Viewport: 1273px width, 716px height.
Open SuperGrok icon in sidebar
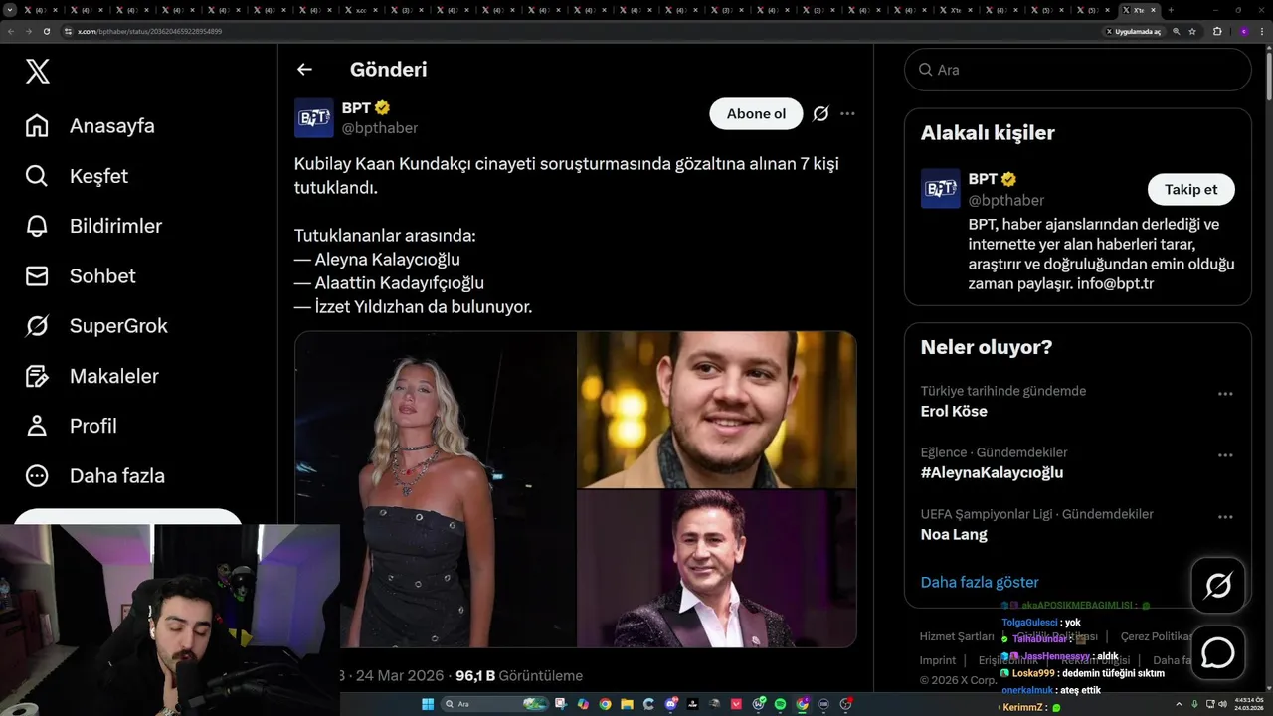click(x=37, y=326)
